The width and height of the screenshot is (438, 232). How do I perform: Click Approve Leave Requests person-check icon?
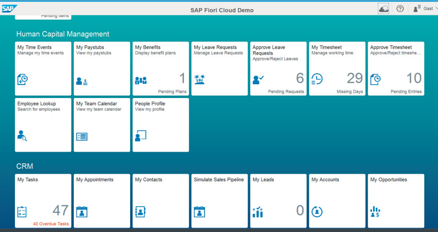[258, 80]
